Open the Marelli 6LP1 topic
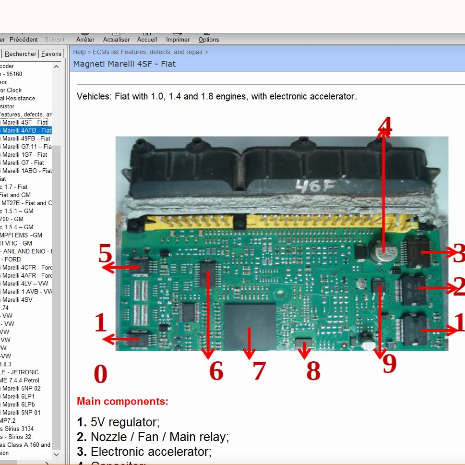The width and height of the screenshot is (465, 465). click(x=18, y=397)
